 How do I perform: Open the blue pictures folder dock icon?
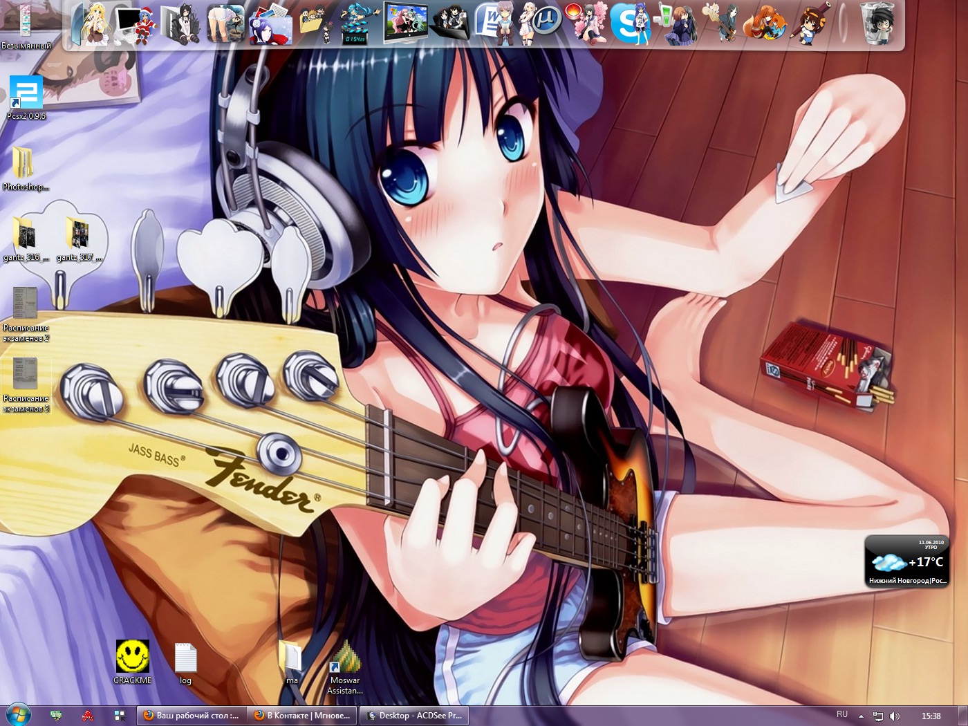pyautogui.click(x=270, y=24)
